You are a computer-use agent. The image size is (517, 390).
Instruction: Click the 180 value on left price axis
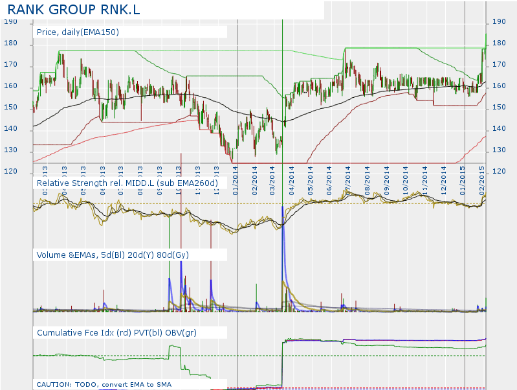click(10, 43)
